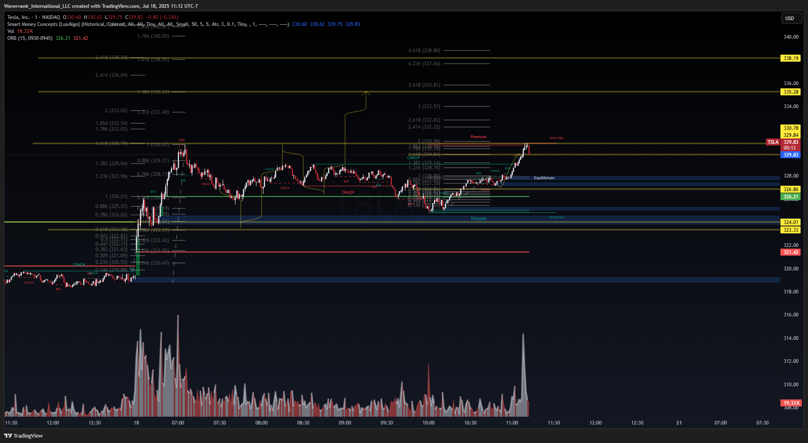808x443 pixels.
Task: Select the 1.786 (340.05) fib level label
Action: [x=153, y=36]
